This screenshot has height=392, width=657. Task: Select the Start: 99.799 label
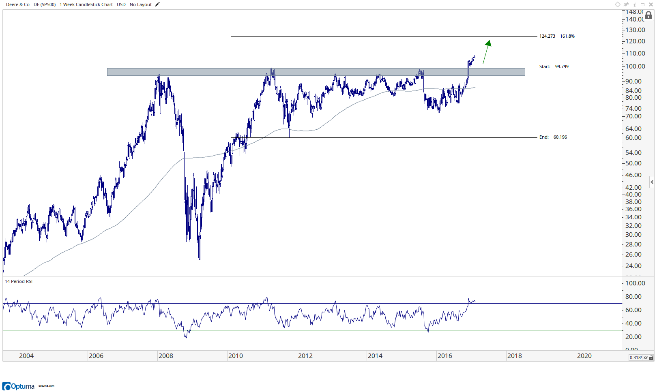click(x=554, y=66)
